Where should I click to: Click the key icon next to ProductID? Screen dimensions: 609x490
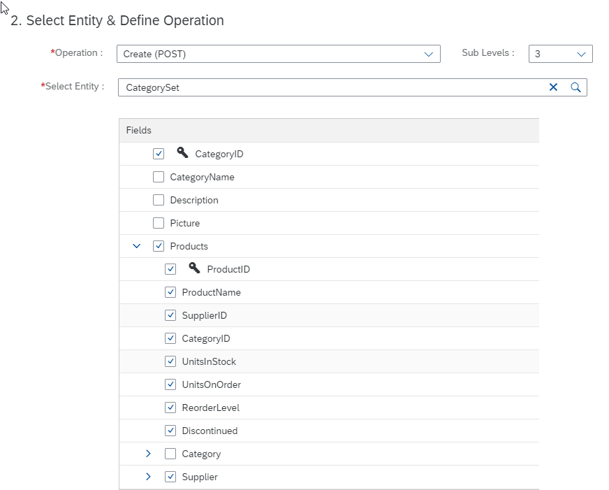coord(194,268)
